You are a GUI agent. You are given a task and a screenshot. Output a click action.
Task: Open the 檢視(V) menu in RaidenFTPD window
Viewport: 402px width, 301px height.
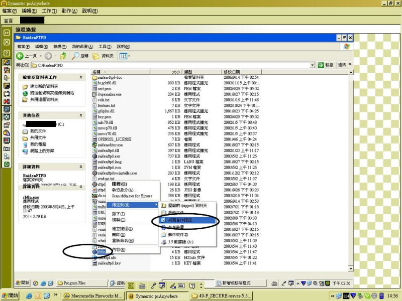pos(60,47)
